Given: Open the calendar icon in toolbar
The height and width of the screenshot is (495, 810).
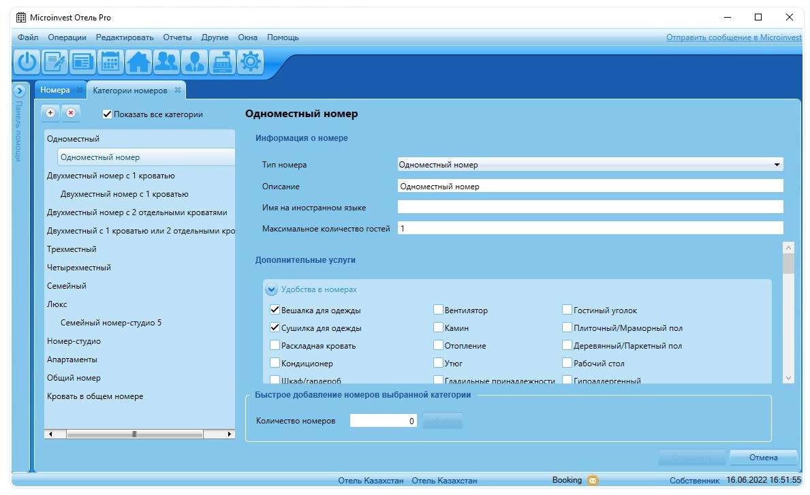Looking at the screenshot, I should [x=110, y=63].
